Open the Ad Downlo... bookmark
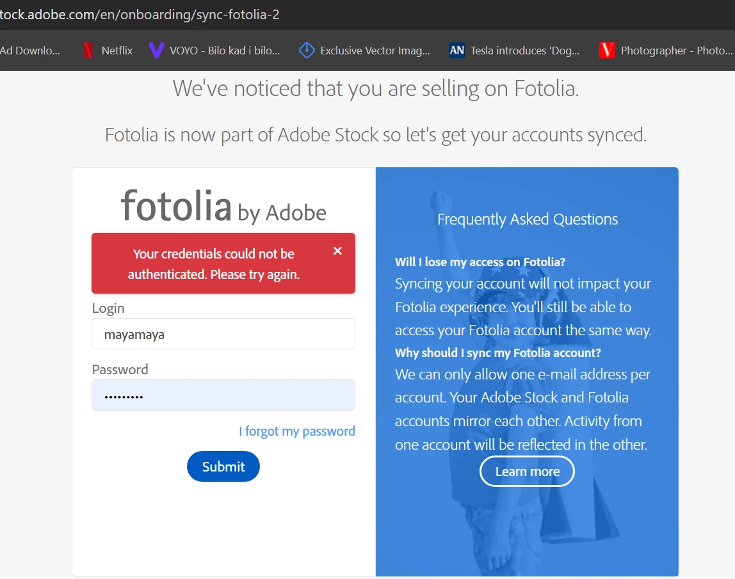Screen dimensions: 735x579 tap(30, 51)
